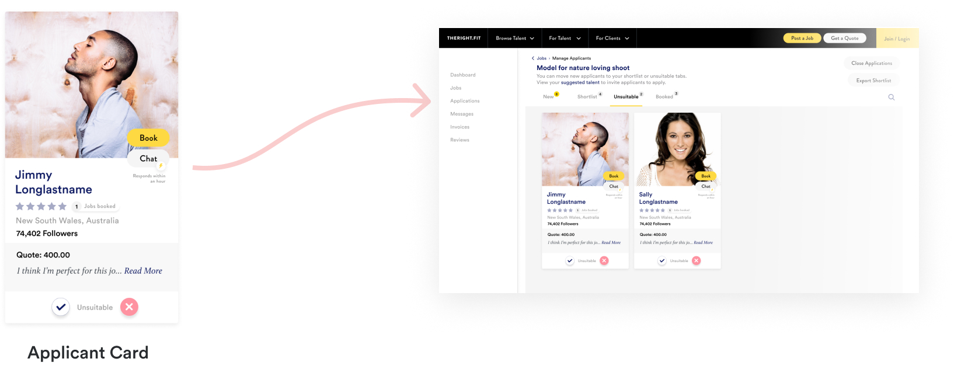Click the Chat button on Sally's card
Screen dimensions: 954x369
pos(706,186)
